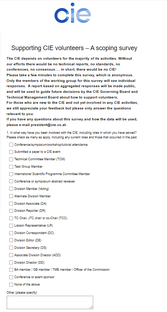The width and height of the screenshot is (167, 312).
Task: Tick Associate Division Director (ADD)
Action: coord(11,255)
